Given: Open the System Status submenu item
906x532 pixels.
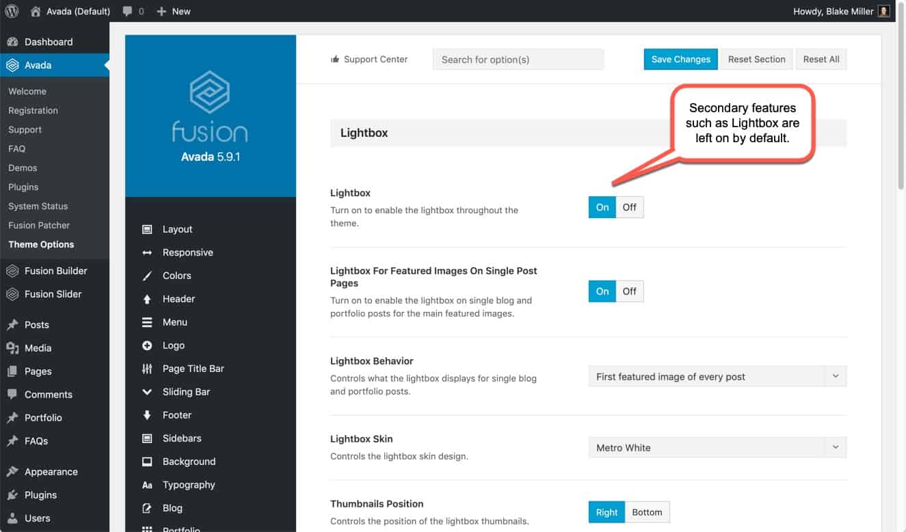Looking at the screenshot, I should pos(38,206).
